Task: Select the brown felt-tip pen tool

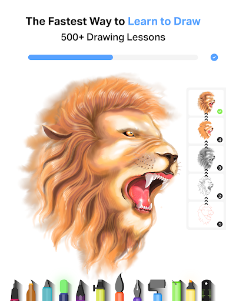Action: click(31, 291)
